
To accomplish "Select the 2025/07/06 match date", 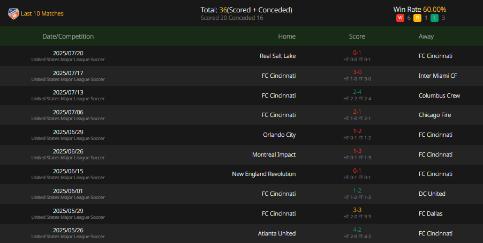I will coord(68,112).
